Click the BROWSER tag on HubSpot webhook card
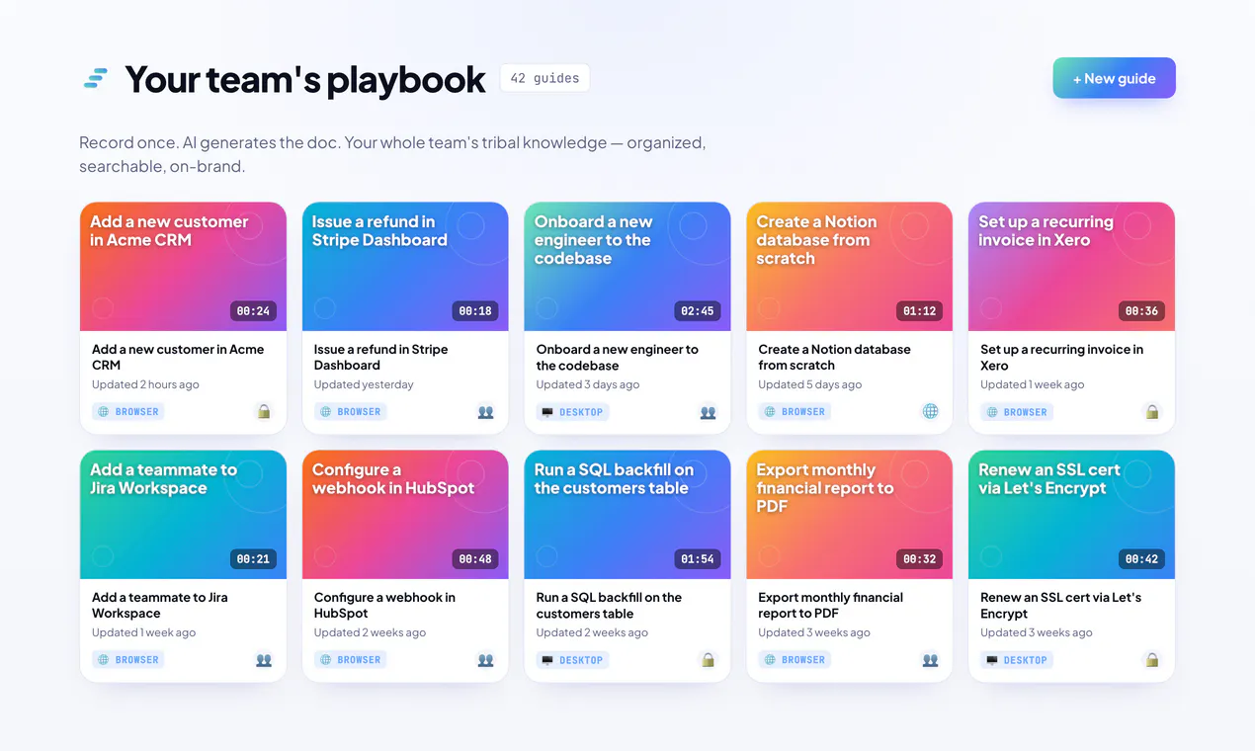 tap(351, 659)
